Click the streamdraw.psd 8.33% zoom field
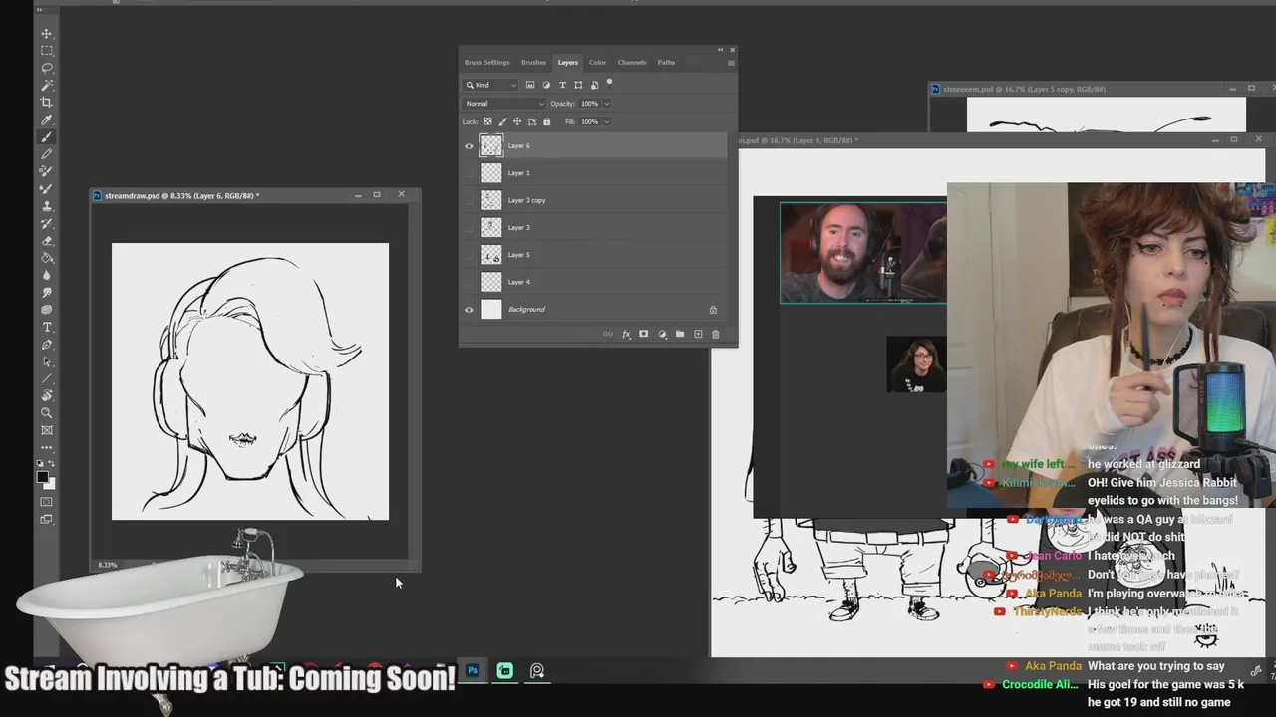 [108, 565]
